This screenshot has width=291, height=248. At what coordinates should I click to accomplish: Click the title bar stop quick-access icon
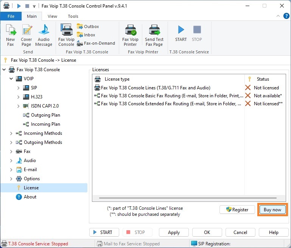click(x=27, y=6)
